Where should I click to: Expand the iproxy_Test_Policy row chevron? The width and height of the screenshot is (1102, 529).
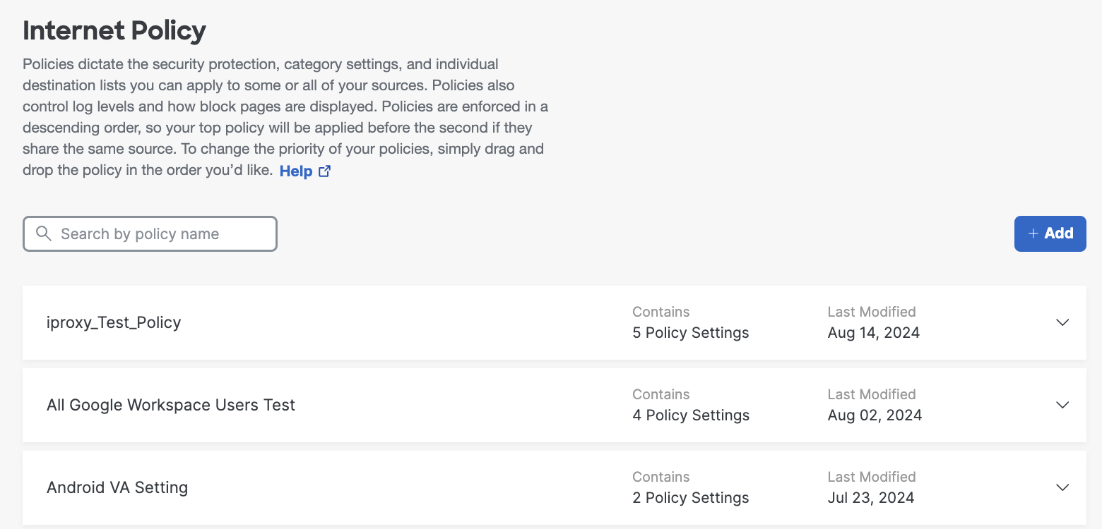[1062, 322]
